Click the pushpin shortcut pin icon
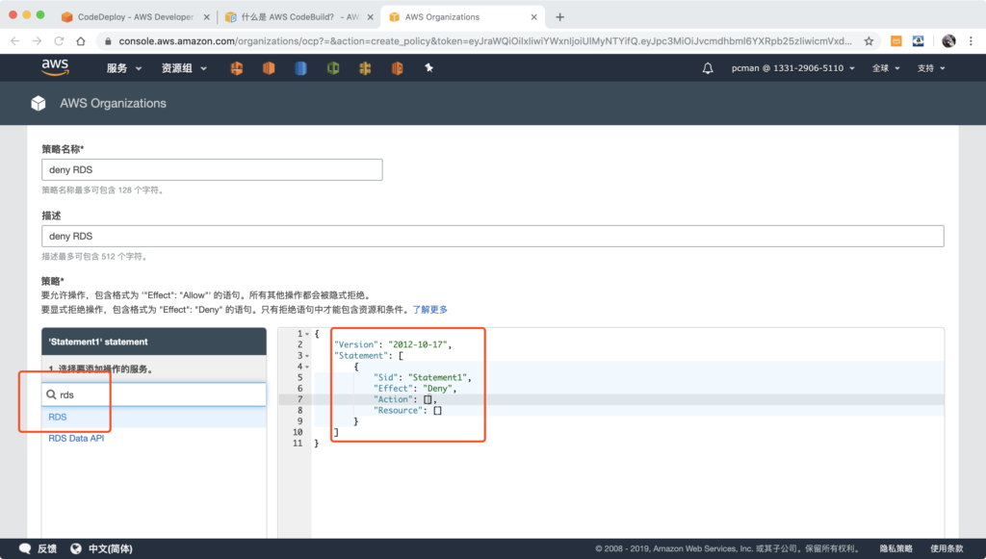986x559 pixels. pyautogui.click(x=428, y=67)
